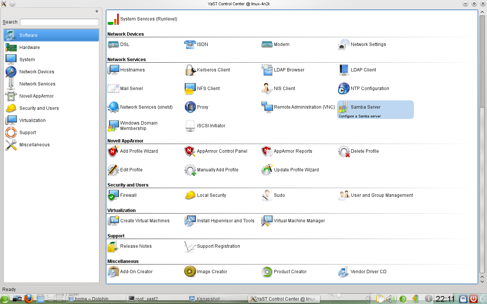Open Install Hypervisor and Tools
The image size is (487, 304).
(x=220, y=221)
